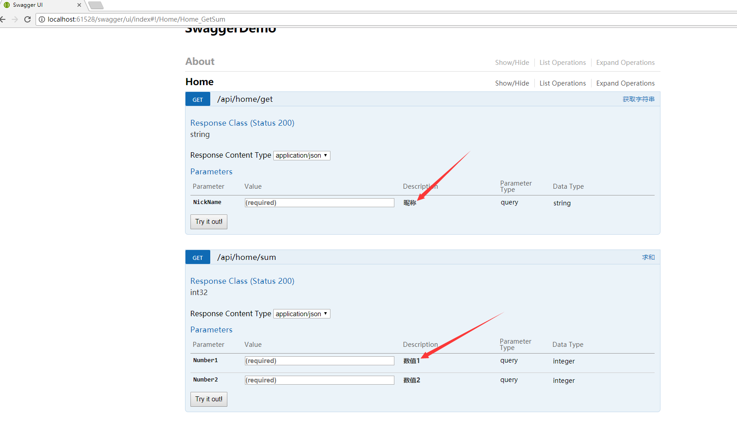Click the GET badge for /api/home/get
The height and width of the screenshot is (427, 737).
pyautogui.click(x=198, y=100)
